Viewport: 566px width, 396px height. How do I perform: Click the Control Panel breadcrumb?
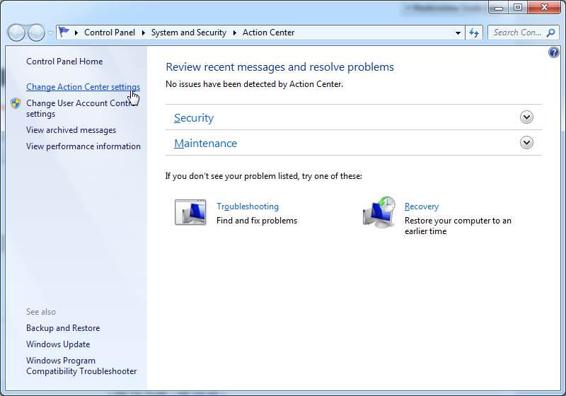coord(110,33)
